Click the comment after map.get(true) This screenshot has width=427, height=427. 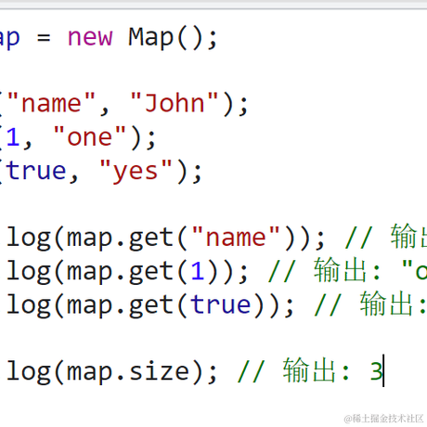[370, 304]
